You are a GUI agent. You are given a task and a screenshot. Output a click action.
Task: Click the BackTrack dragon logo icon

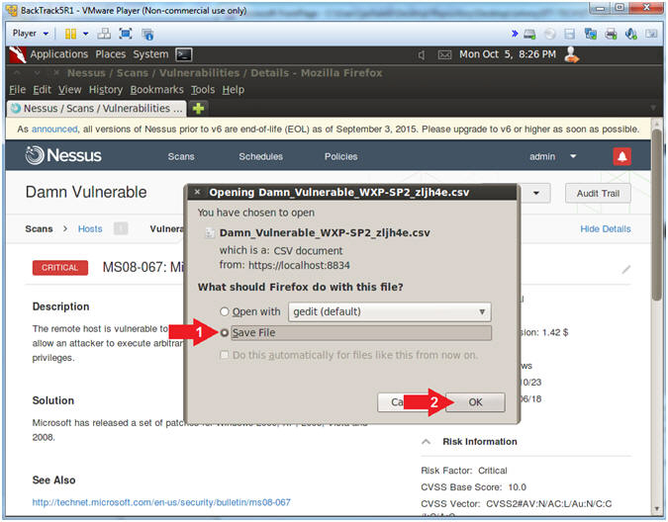point(18,54)
